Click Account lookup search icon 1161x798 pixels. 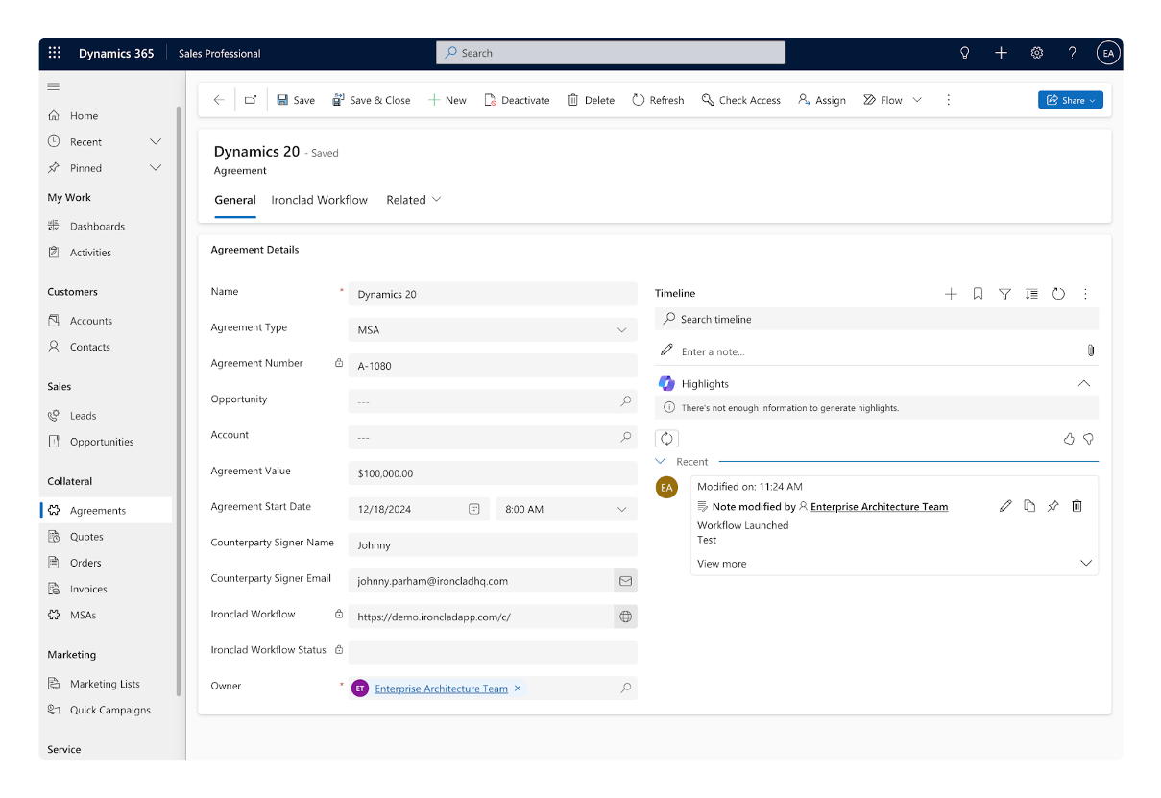coord(626,437)
